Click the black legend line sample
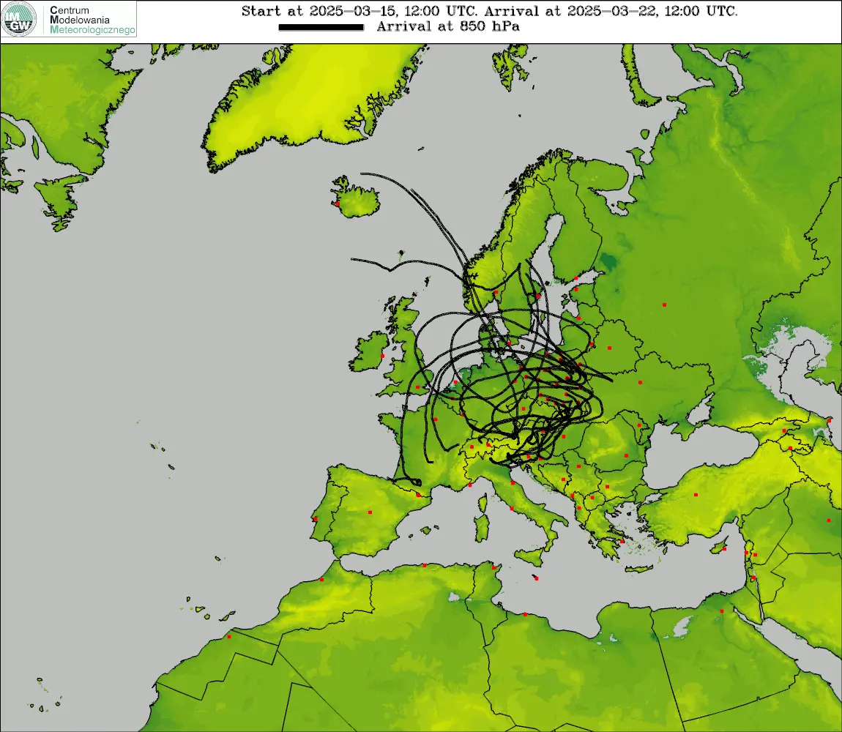The height and width of the screenshot is (732, 842). [321, 27]
